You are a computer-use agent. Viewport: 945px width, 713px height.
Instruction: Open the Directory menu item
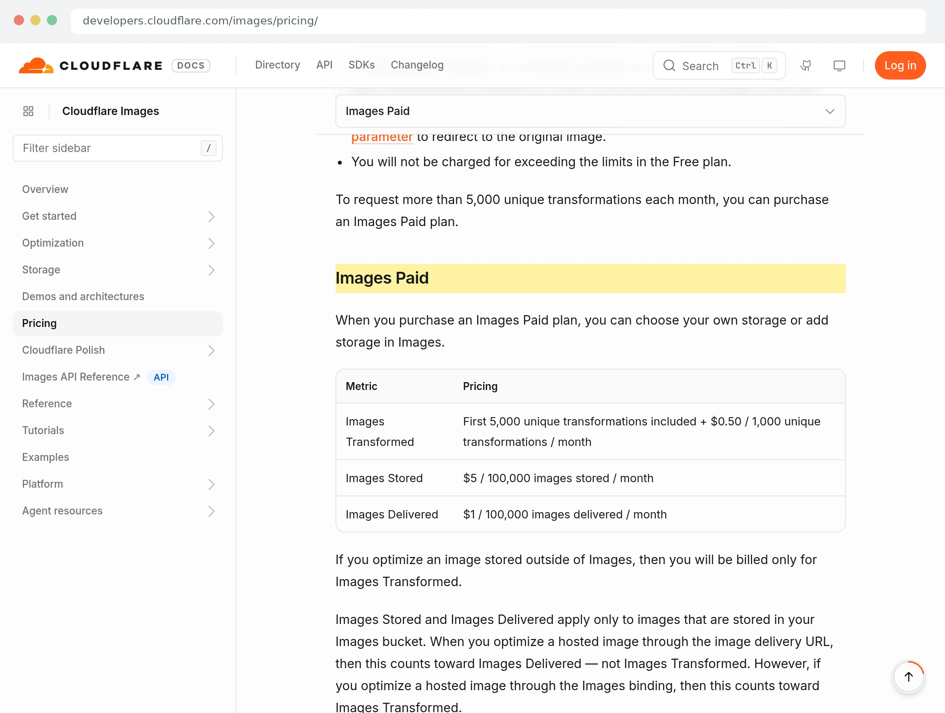coord(277,65)
